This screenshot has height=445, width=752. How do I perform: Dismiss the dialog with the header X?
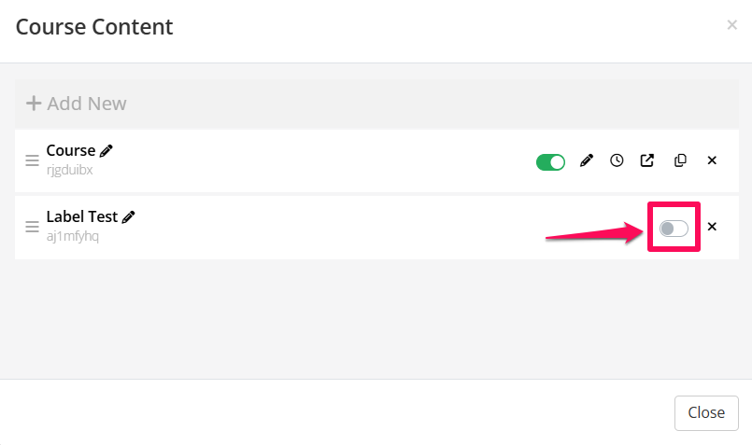pos(731,25)
